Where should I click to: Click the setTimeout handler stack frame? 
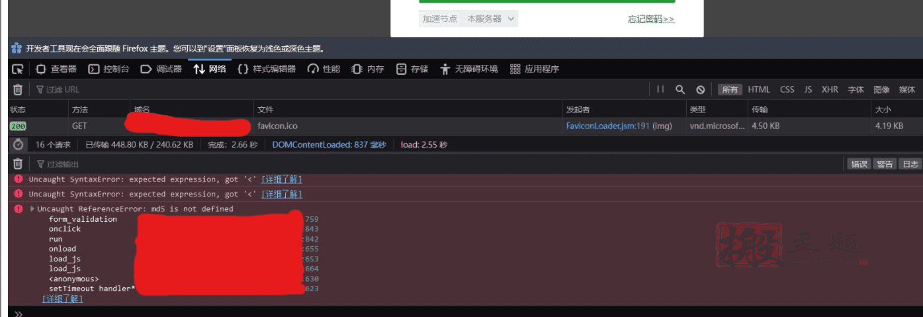coord(91,289)
